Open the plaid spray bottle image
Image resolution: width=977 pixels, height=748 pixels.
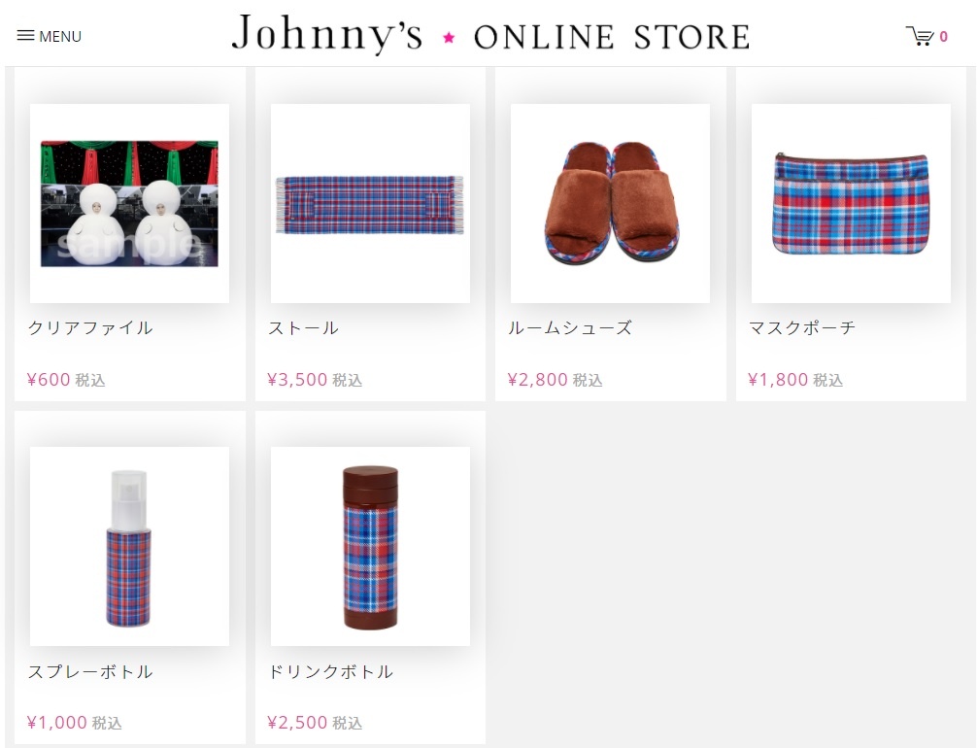point(129,546)
